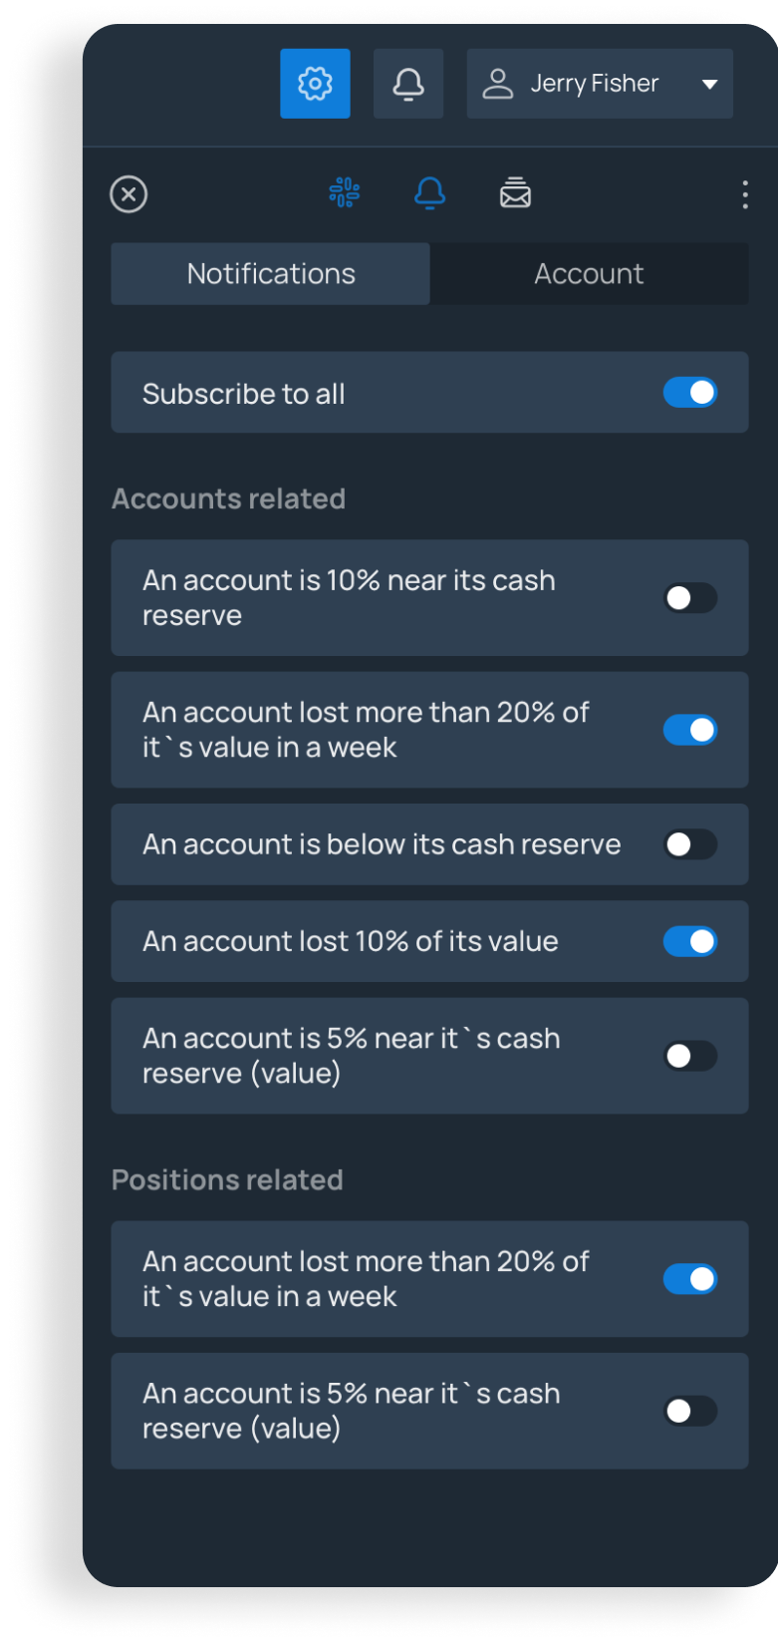The width and height of the screenshot is (778, 1643).
Task: Close the settings panel with X icon
Action: [129, 194]
